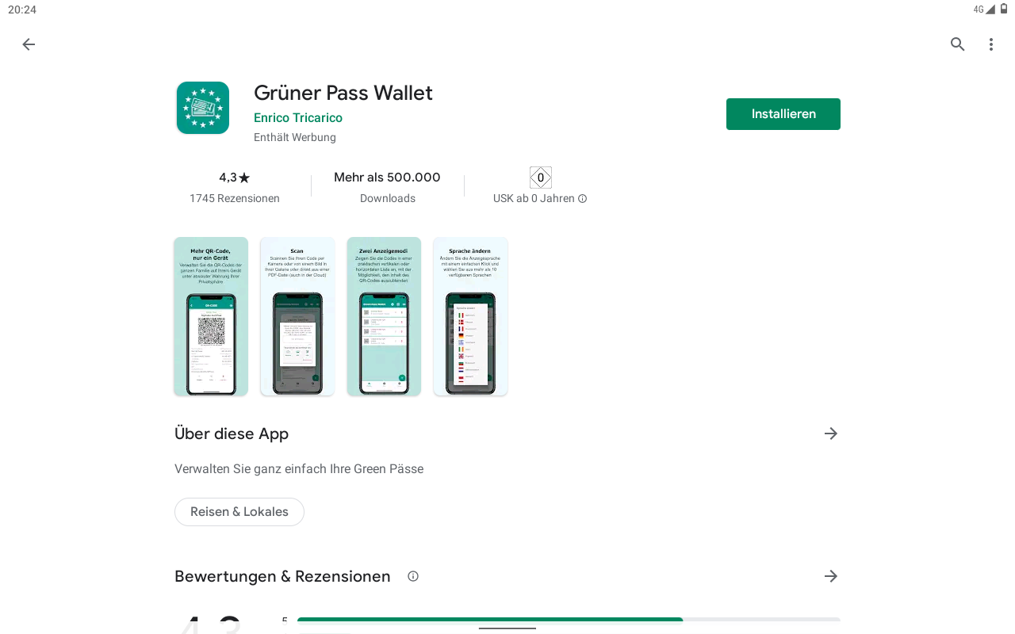The image size is (1015, 634).
Task: Expand the Bewertungen & Rezensionen arrow
Action: coord(831,576)
